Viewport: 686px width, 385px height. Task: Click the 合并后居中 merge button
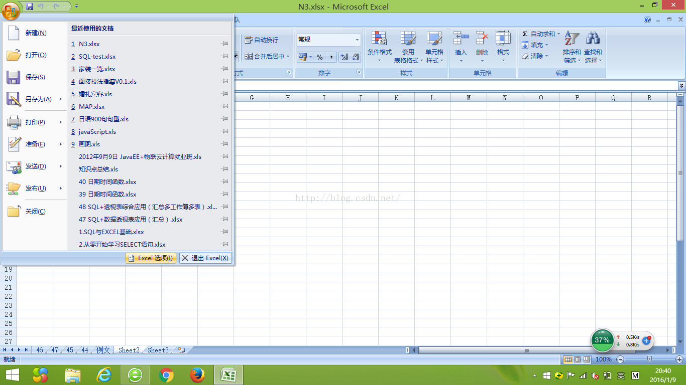264,57
